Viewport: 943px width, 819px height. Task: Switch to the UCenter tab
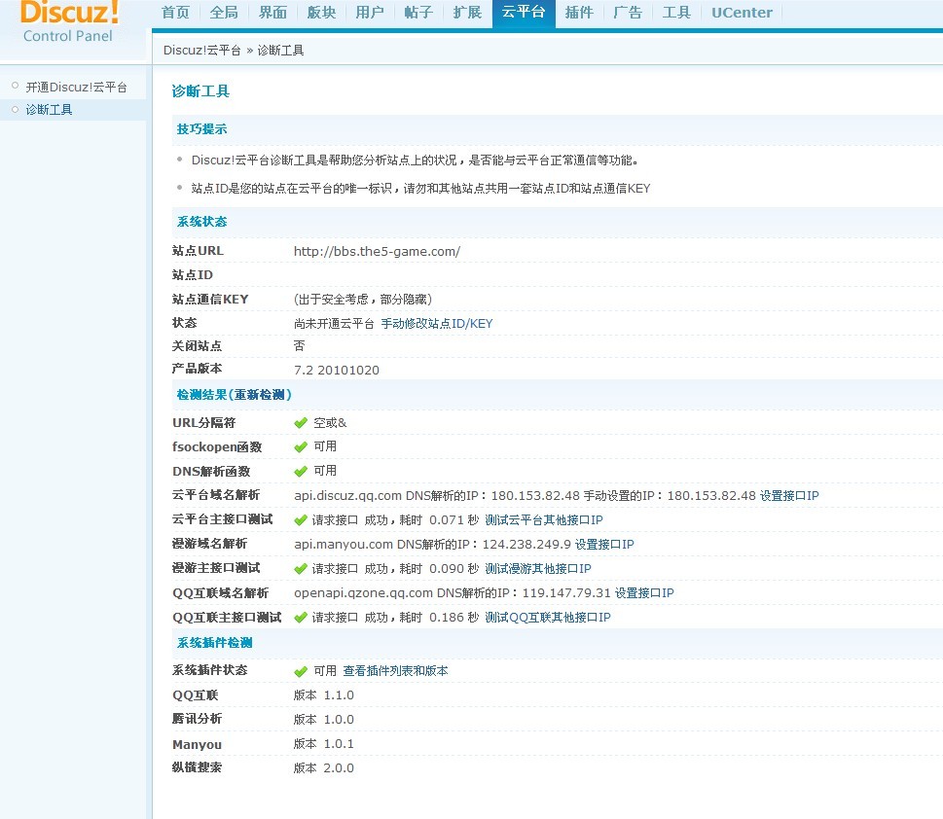pyautogui.click(x=742, y=13)
